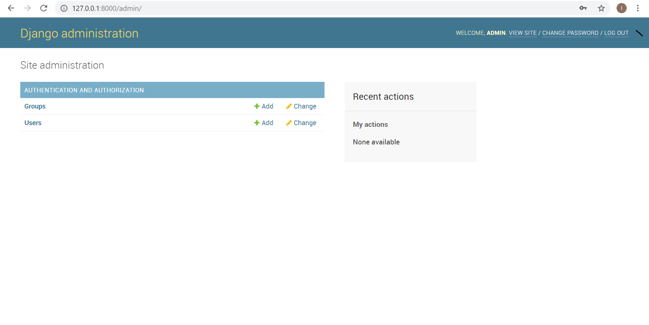Click the green plus icon for Groups
The width and height of the screenshot is (649, 325).
point(257,106)
